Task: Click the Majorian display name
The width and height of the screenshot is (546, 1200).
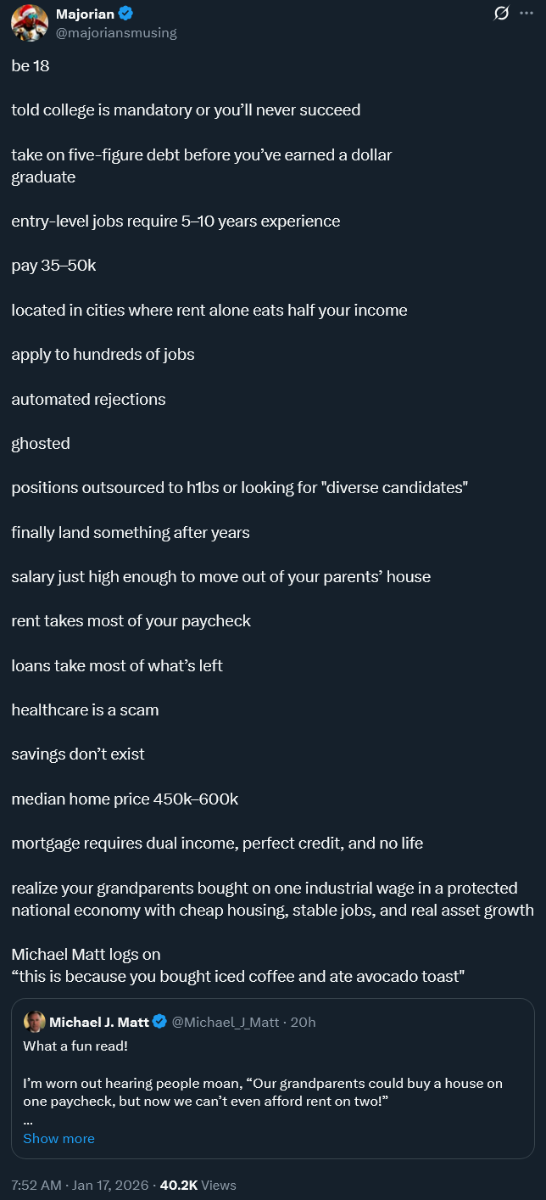Action: 85,14
